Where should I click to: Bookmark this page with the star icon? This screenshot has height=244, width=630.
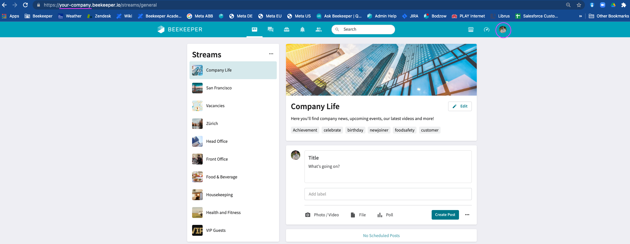[x=579, y=5]
